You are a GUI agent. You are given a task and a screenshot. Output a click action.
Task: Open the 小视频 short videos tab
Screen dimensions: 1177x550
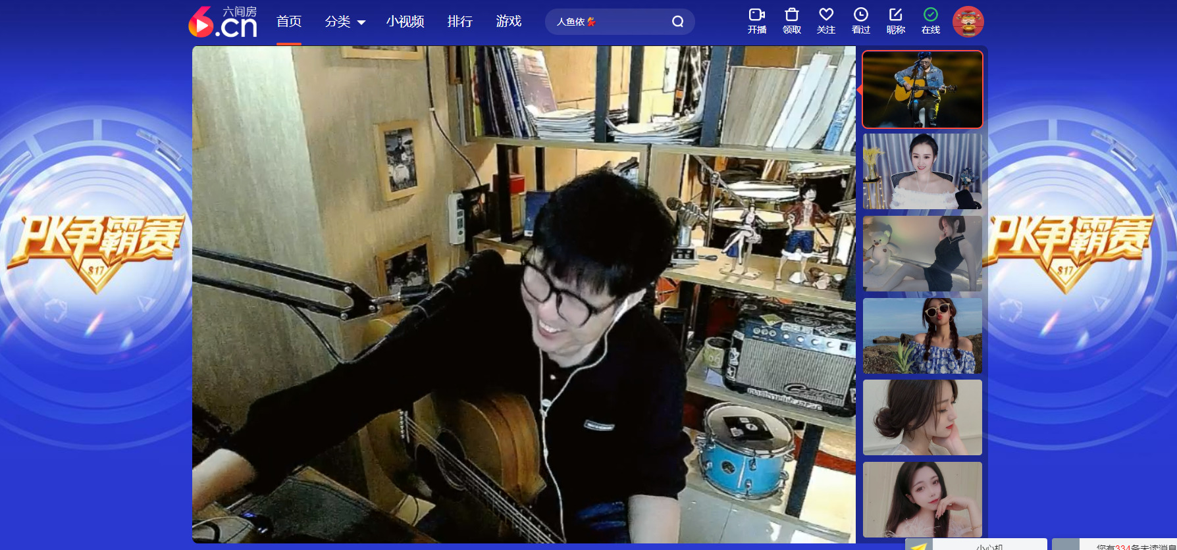point(405,22)
